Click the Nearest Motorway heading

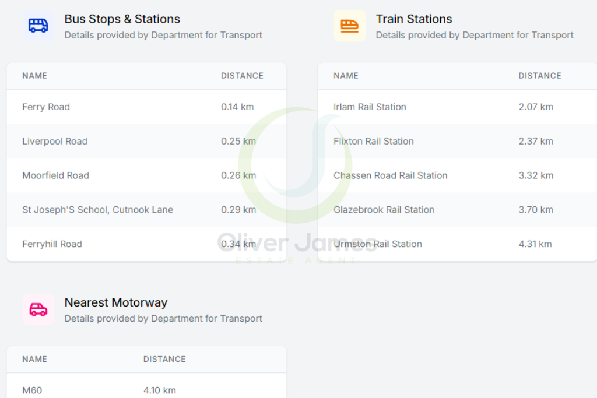point(115,302)
